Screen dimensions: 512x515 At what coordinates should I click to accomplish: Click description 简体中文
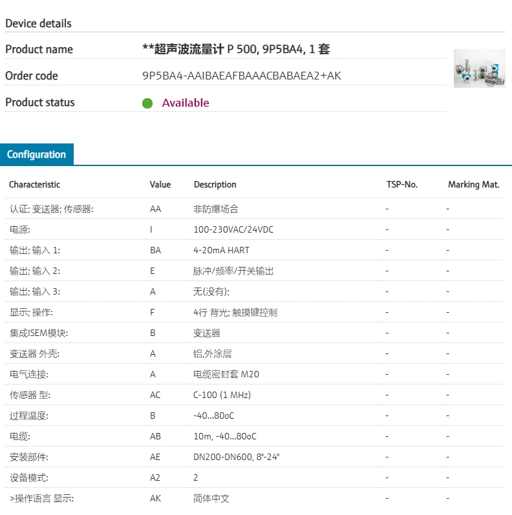(x=211, y=499)
